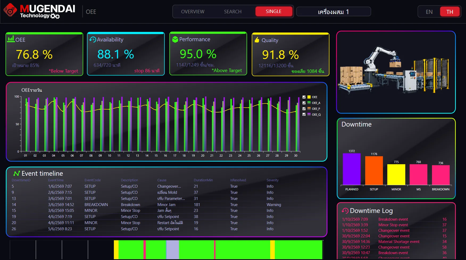The height and width of the screenshot is (260, 466).
Task: Click the Performance 95.0 % value
Action: tap(198, 54)
